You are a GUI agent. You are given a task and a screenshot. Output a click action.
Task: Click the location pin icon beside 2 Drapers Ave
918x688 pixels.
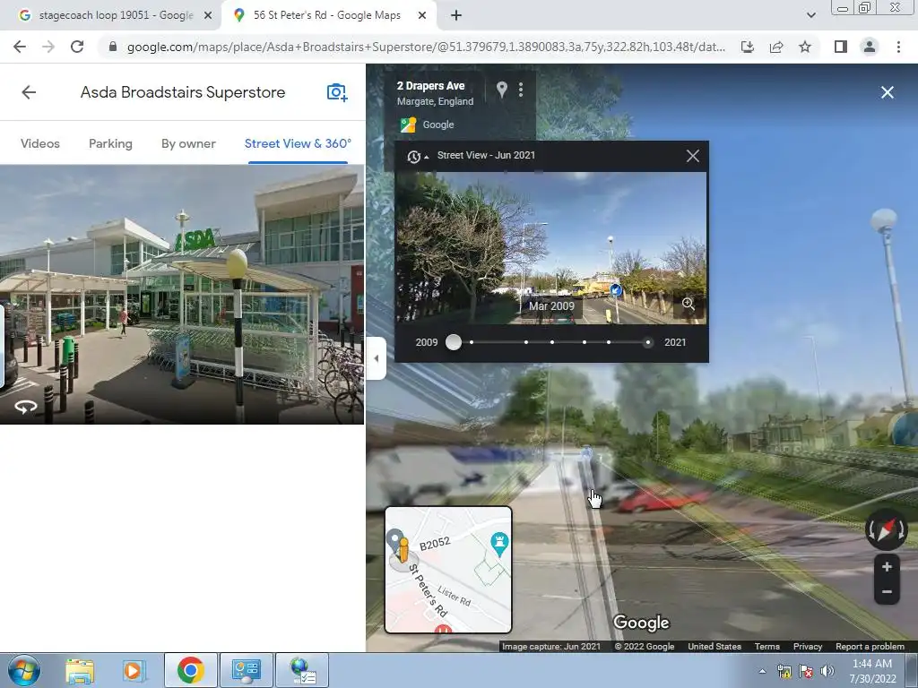pos(502,89)
